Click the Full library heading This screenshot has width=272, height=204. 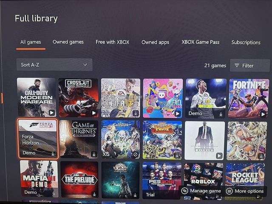(x=36, y=18)
